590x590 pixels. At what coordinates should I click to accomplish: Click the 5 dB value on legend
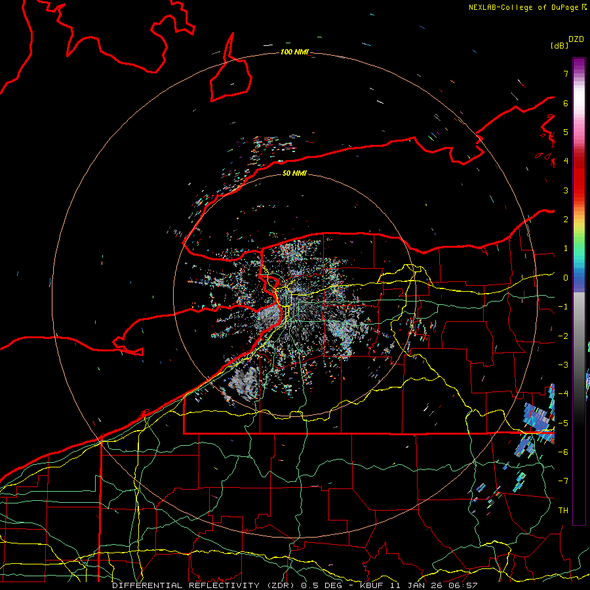[x=566, y=132]
